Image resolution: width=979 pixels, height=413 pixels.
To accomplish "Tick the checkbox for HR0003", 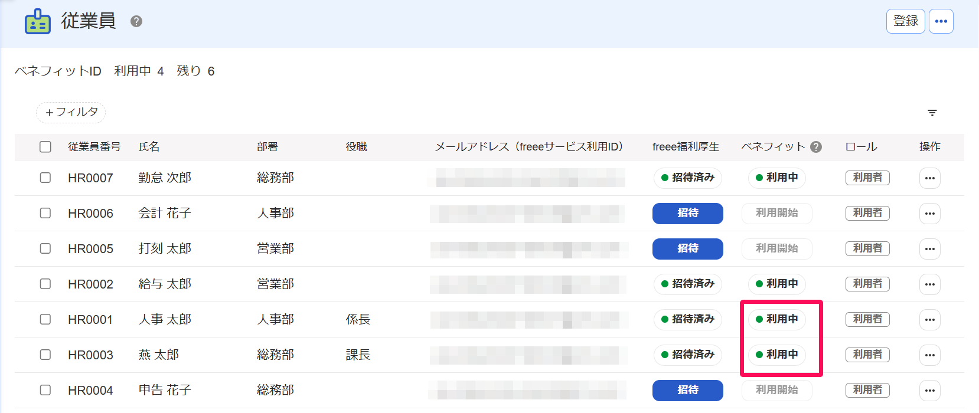I will pos(45,355).
